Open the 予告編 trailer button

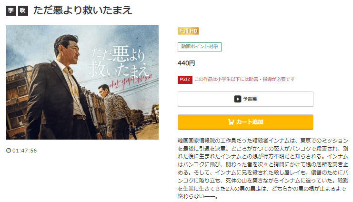(245, 99)
